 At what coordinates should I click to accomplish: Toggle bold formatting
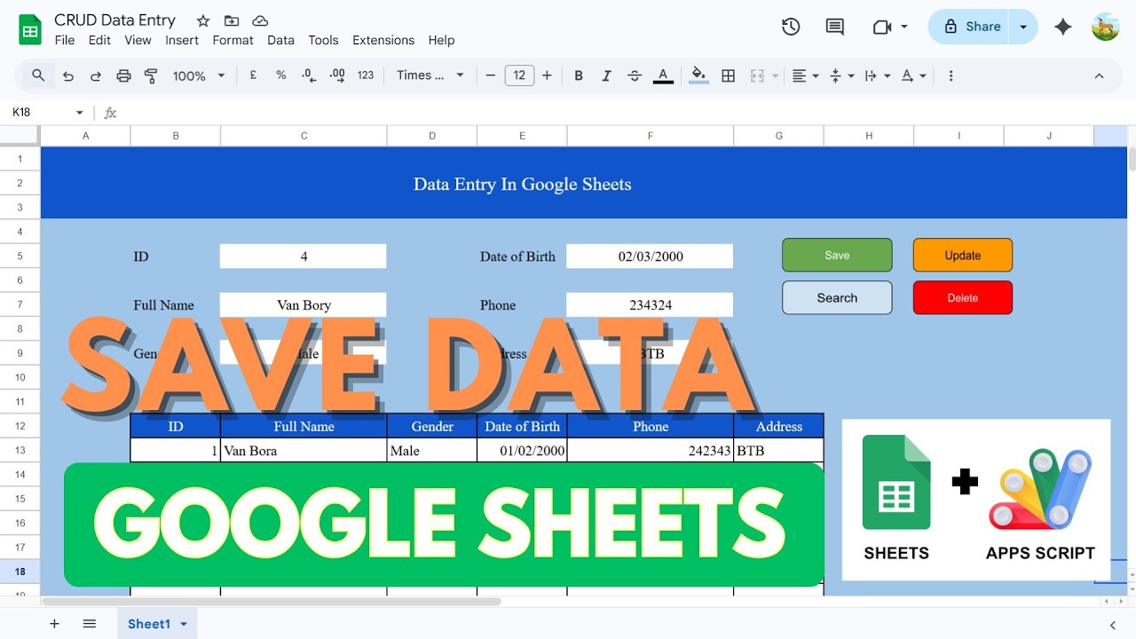pyautogui.click(x=579, y=76)
